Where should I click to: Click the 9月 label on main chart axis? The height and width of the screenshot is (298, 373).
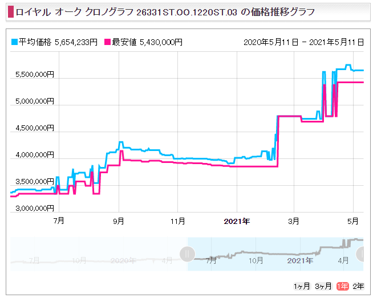[x=119, y=221]
